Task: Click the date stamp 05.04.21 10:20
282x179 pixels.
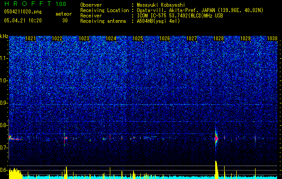Action: pos(23,21)
